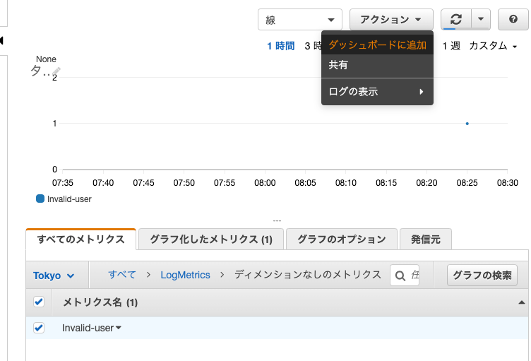Go to the LogMetrics breadcrumb link
Viewport: 531px width, 361px height.
185,275
